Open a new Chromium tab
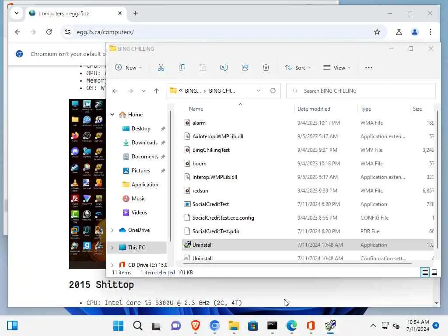Image resolution: width=448 pixels, height=336 pixels. [136, 13]
